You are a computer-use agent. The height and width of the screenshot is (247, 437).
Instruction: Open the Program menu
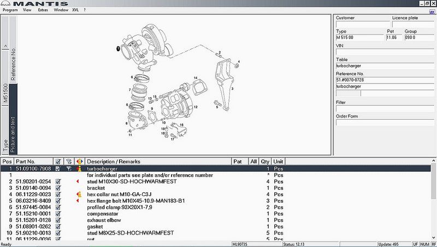coord(10,10)
